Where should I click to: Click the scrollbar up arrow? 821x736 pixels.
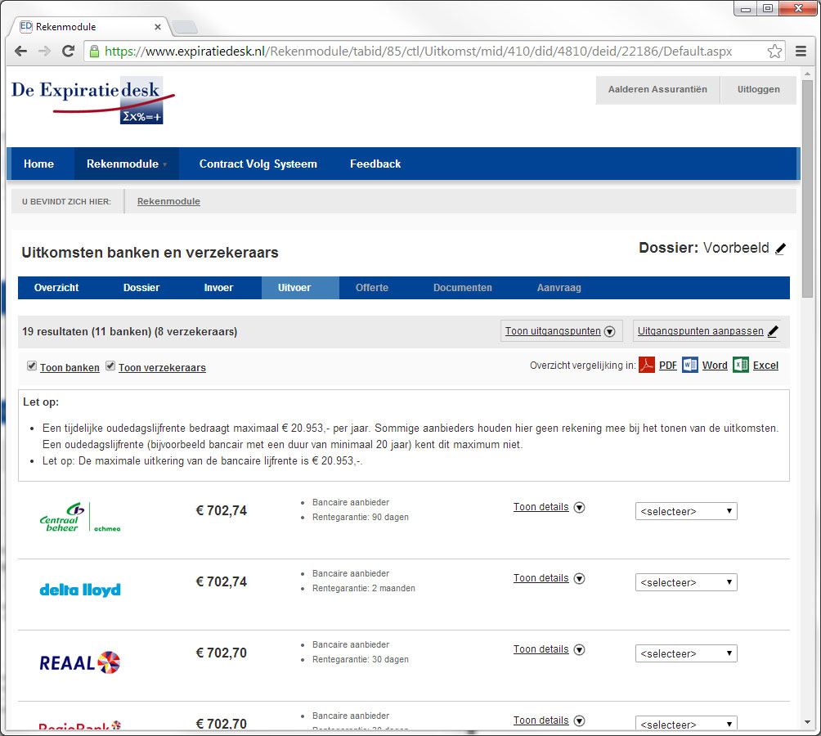click(807, 74)
